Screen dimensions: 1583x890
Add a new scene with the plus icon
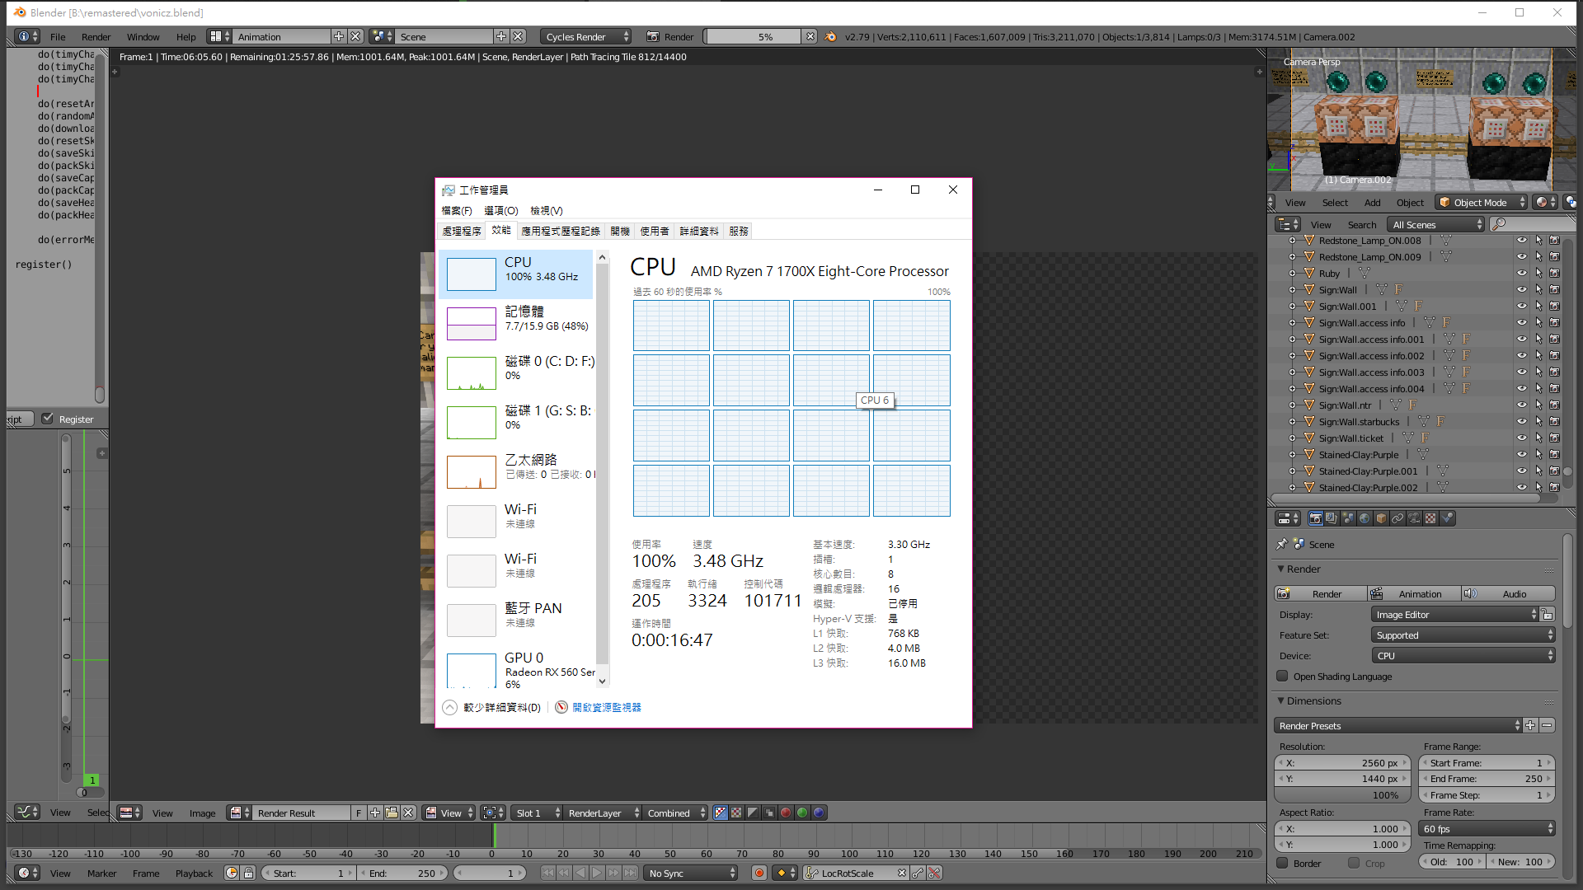point(501,37)
